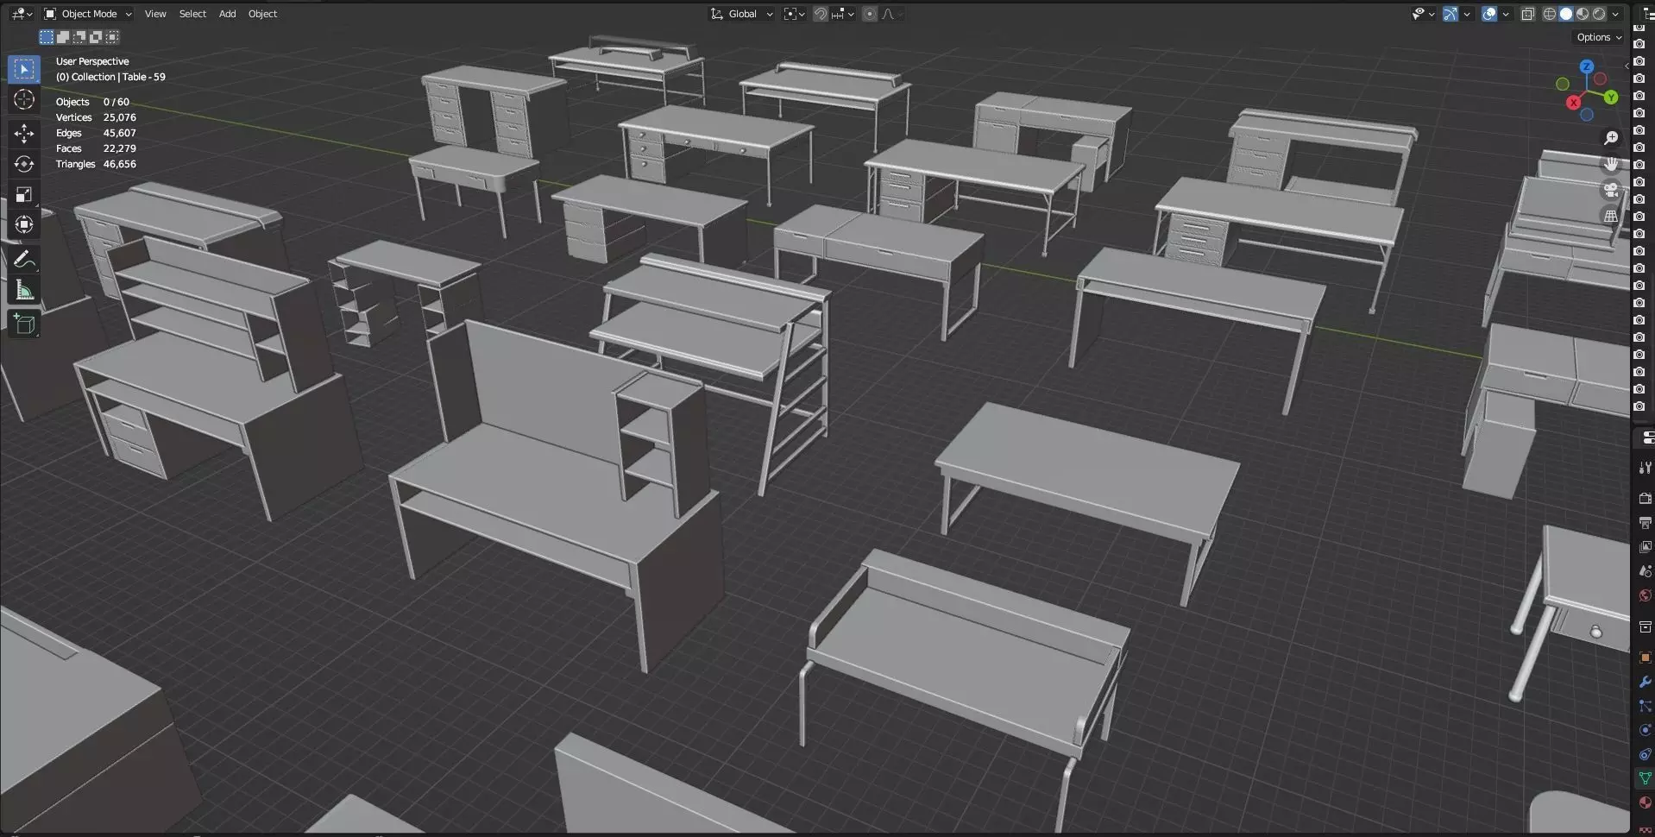The image size is (1655, 837).
Task: Open the Material properties tab
Action: (x=1645, y=802)
